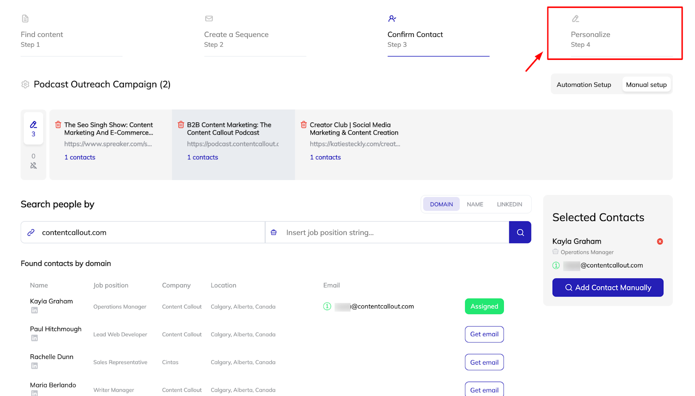Viewport: 695px width, 396px height.
Task: Click Kayla Graham in Selected Contacts
Action: coord(577,241)
